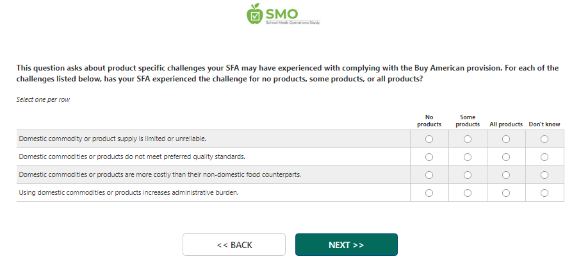Viewport: 581px width, 268px height.
Task: Select 'No products' for administrative burden row
Action: (429, 192)
